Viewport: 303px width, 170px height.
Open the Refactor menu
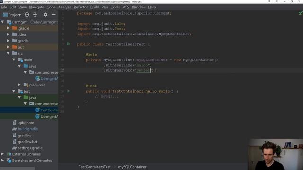tap(81, 7)
